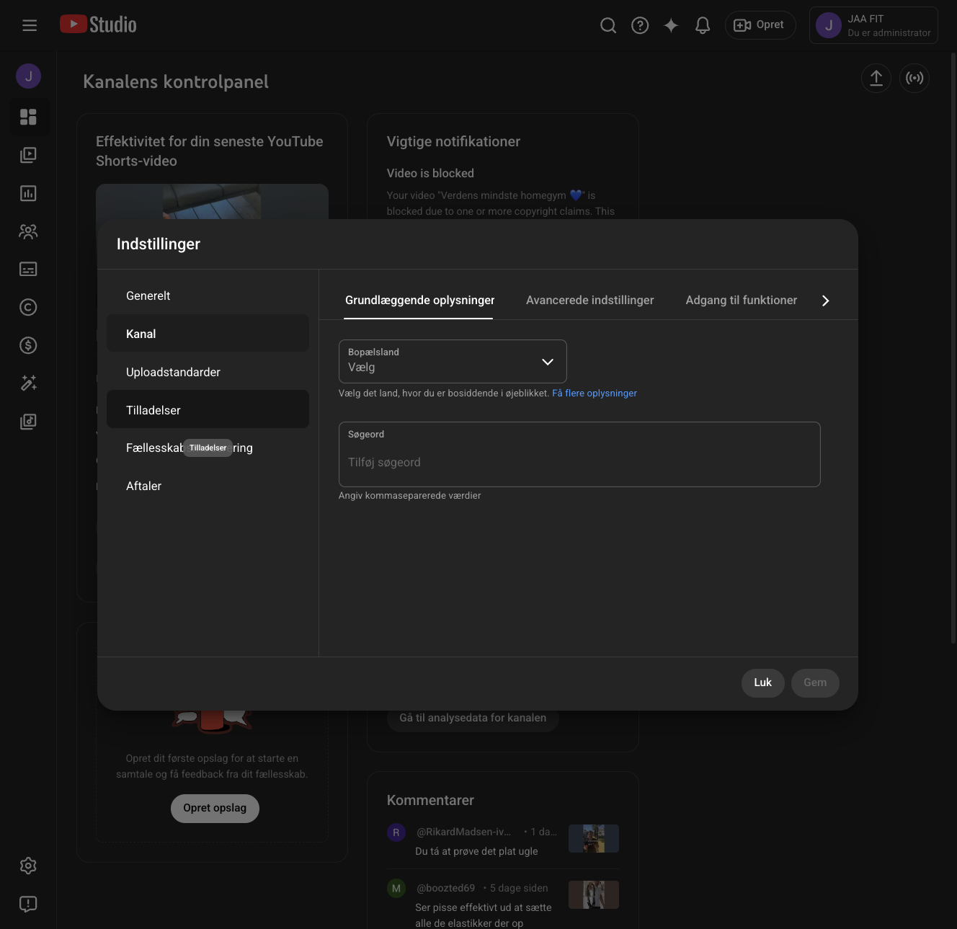The height and width of the screenshot is (929, 957).
Task: Click the Gem save button
Action: click(815, 683)
